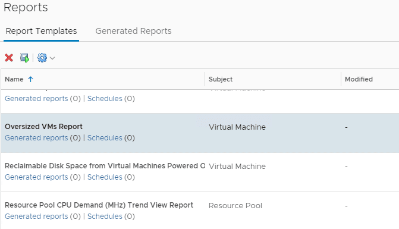The image size is (399, 229).
Task: Switch to the Generated Reports tab
Action: (x=133, y=31)
